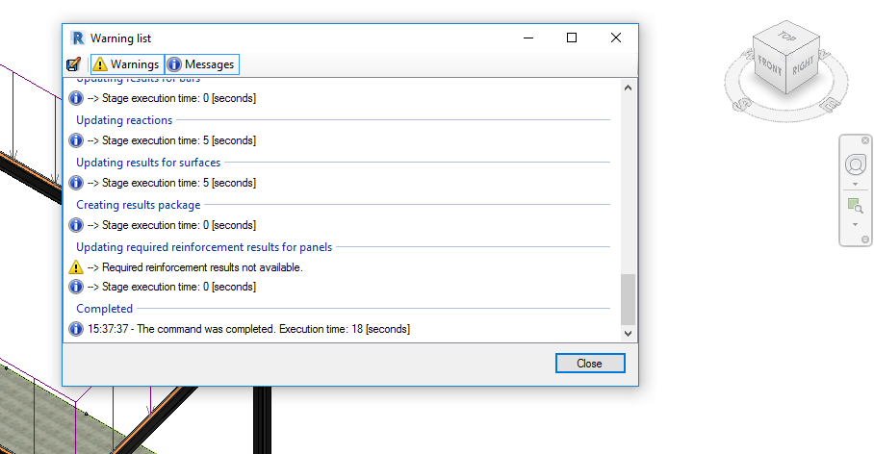The width and height of the screenshot is (874, 454).
Task: Click the zoom region tool on navigation bar
Action: pyautogui.click(x=855, y=206)
